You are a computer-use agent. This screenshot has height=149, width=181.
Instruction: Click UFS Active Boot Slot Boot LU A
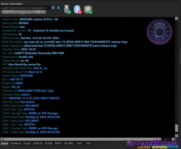tap(35, 72)
